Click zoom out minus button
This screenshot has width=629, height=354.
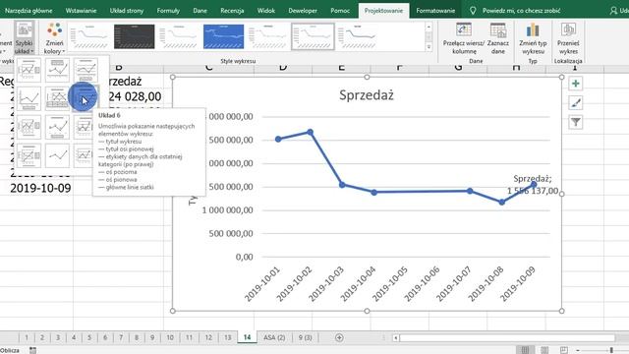pyautogui.click(x=578, y=350)
